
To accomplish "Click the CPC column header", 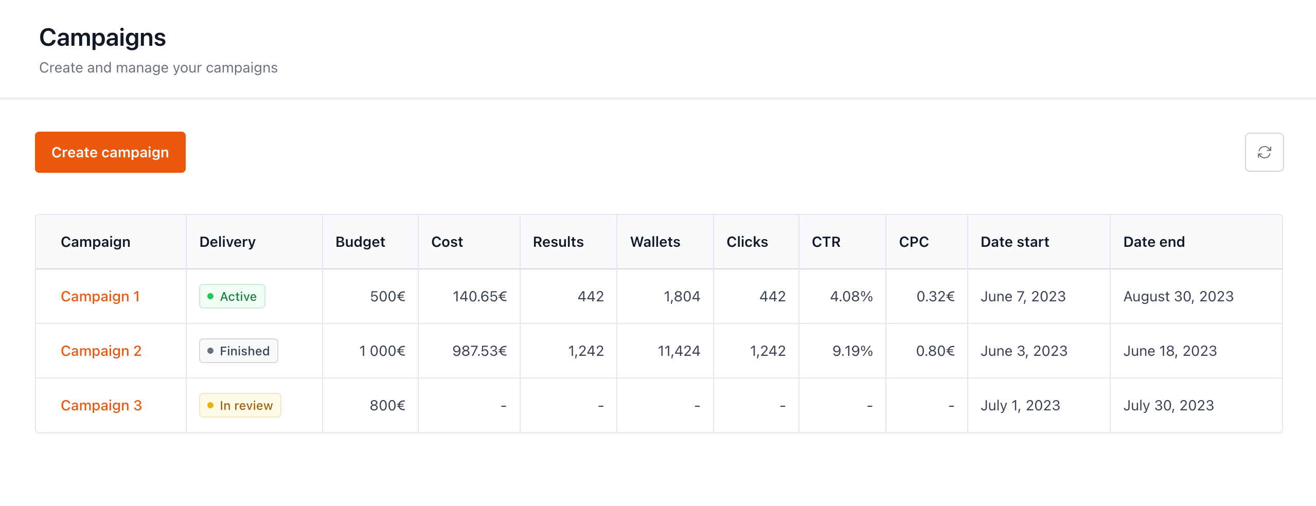I will pyautogui.click(x=913, y=242).
